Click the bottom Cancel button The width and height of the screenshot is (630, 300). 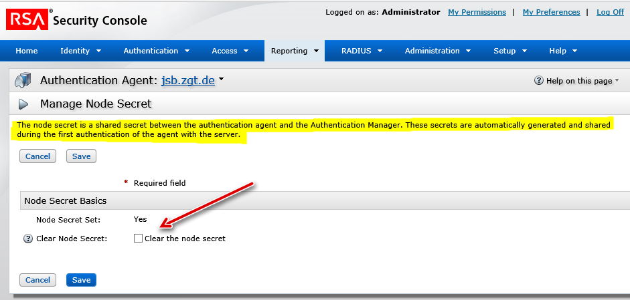[x=37, y=280]
